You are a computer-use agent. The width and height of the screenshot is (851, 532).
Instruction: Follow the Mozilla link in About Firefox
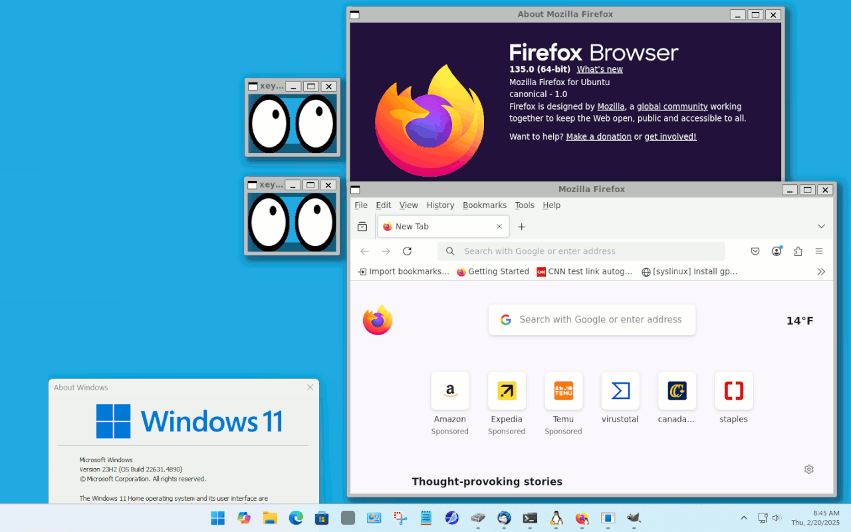click(610, 106)
